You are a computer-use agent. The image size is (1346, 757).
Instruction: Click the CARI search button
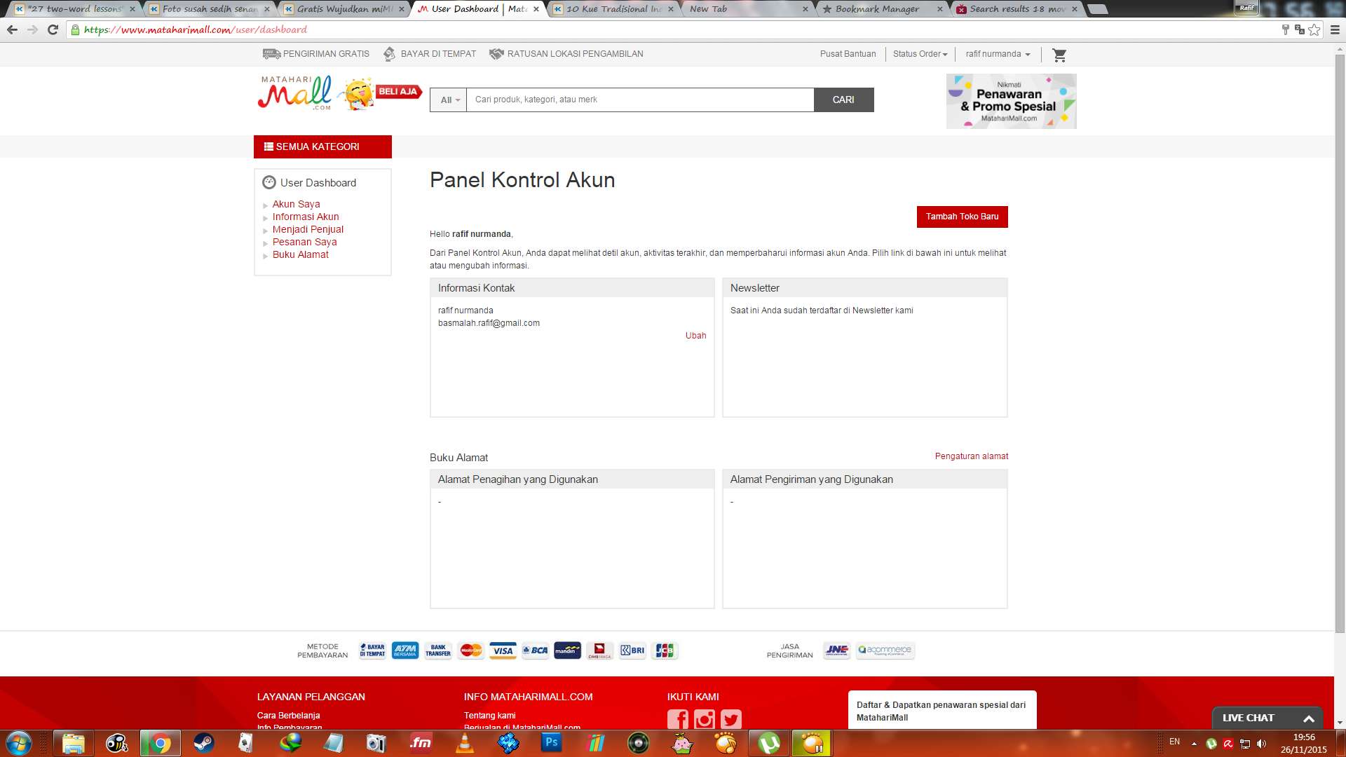[843, 100]
